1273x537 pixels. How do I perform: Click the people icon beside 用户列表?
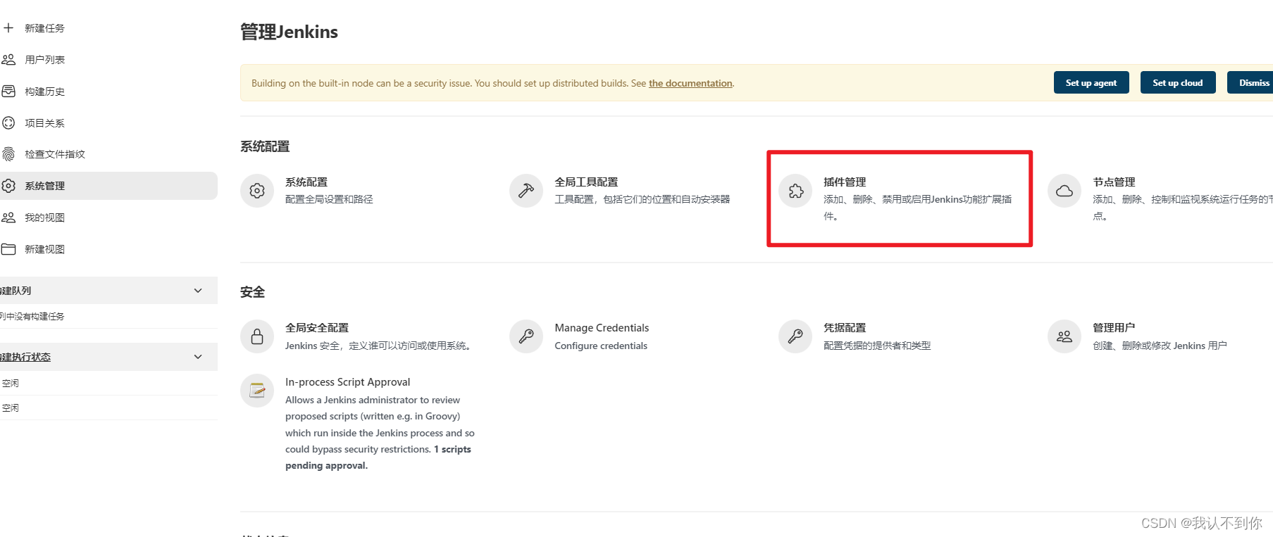tap(8, 60)
